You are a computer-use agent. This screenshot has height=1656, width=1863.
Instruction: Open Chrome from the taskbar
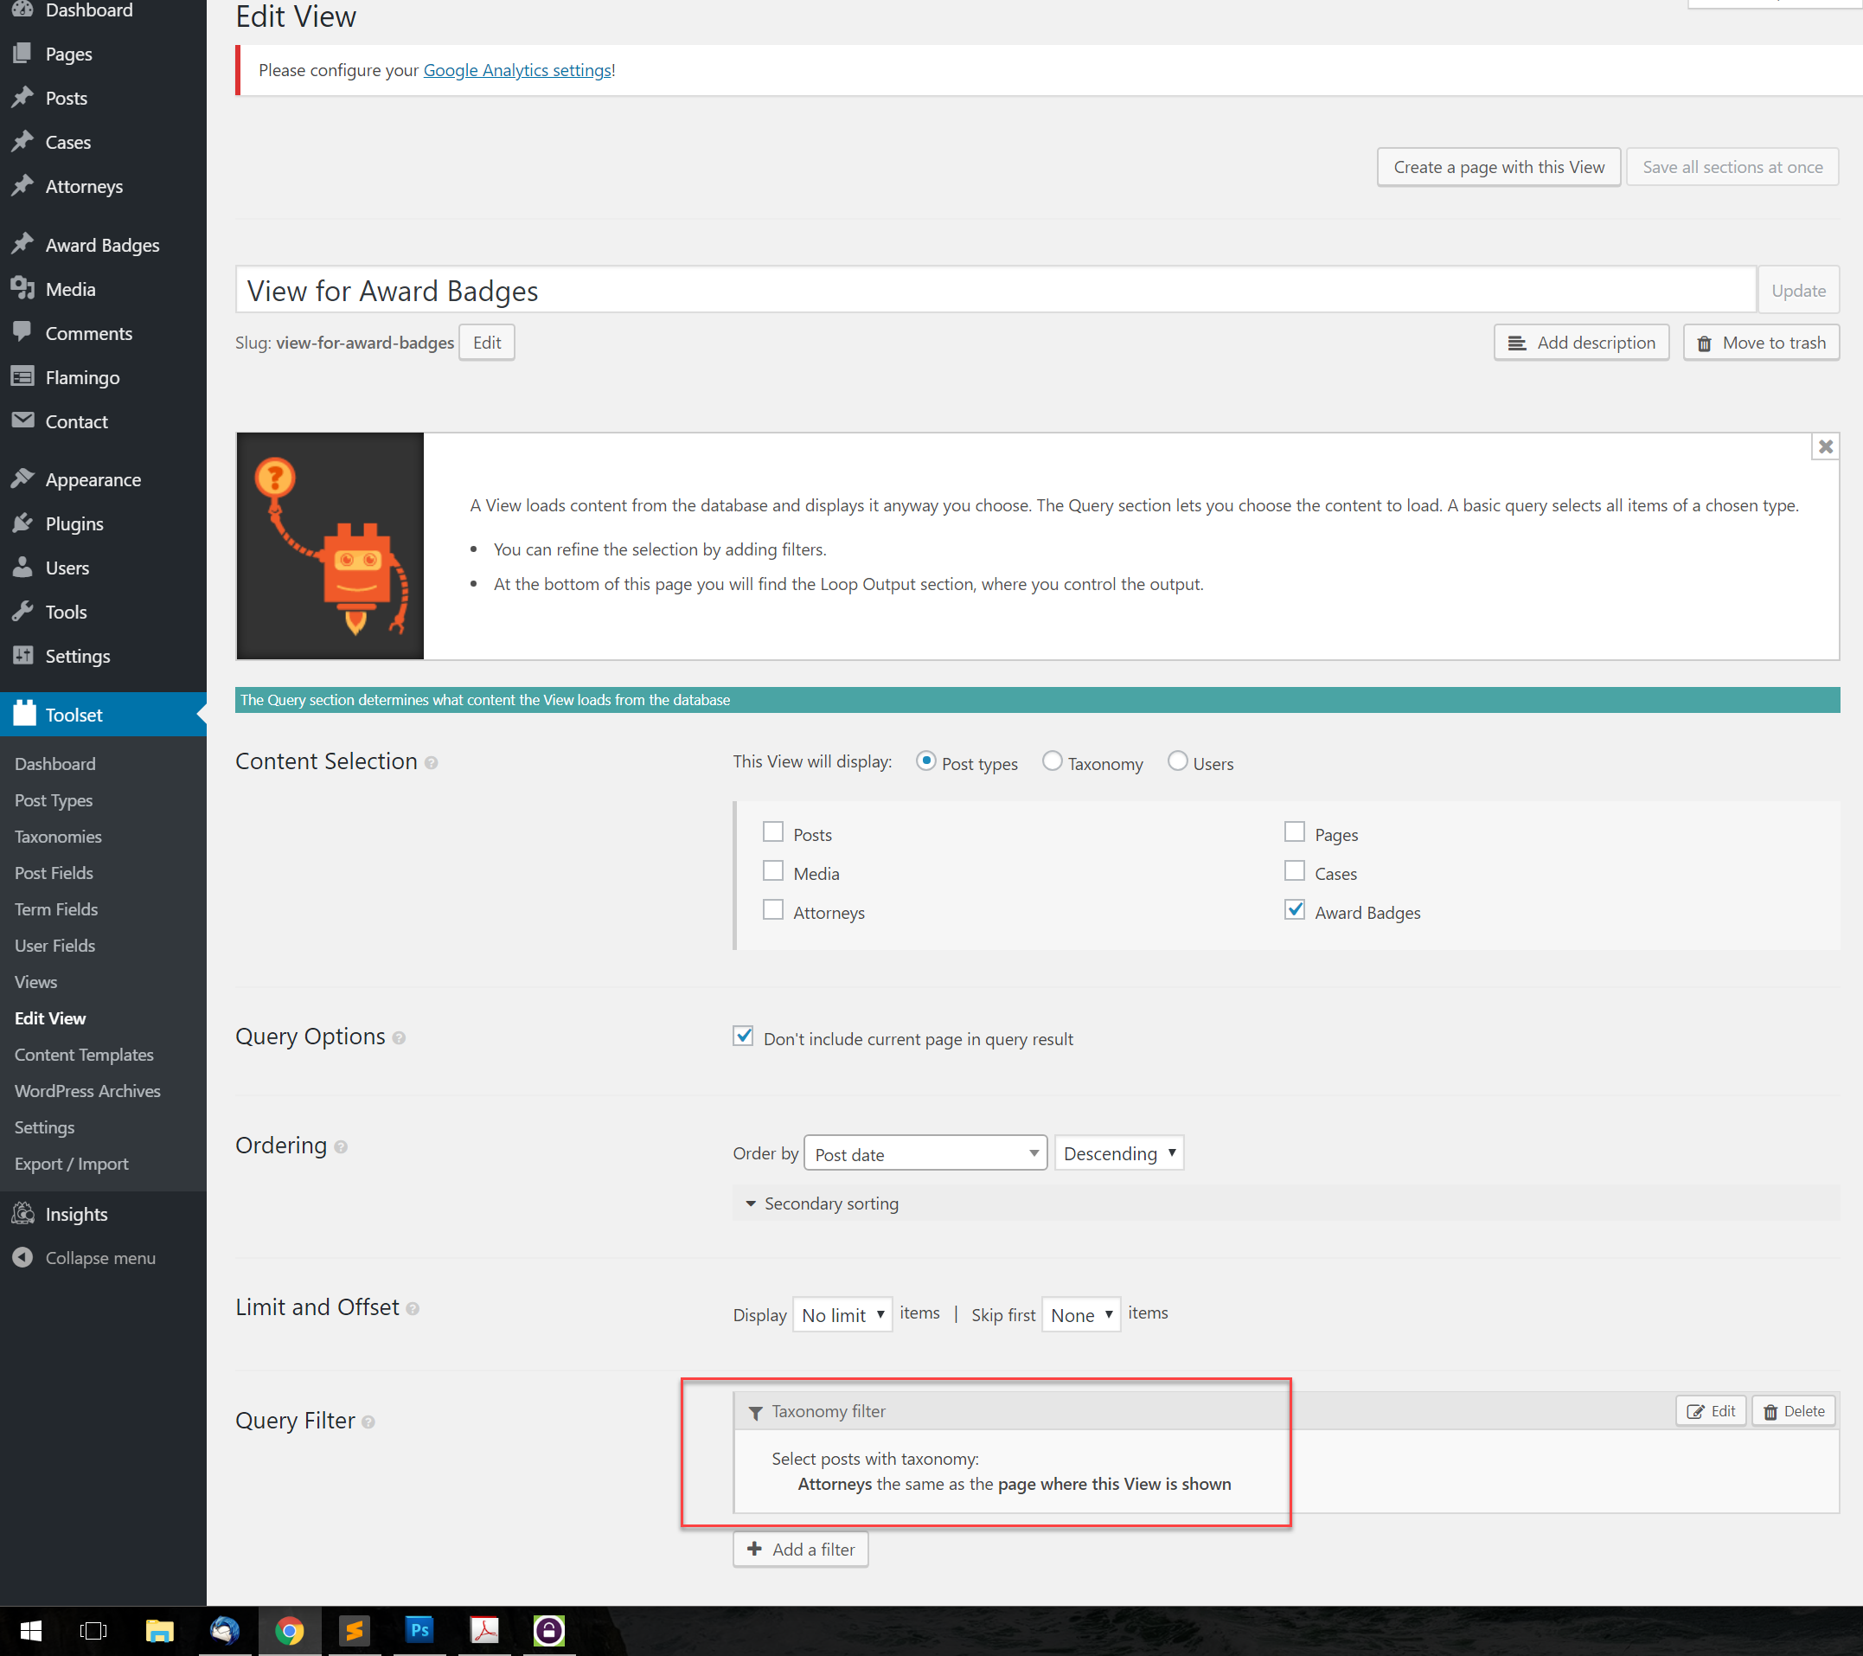click(x=290, y=1630)
